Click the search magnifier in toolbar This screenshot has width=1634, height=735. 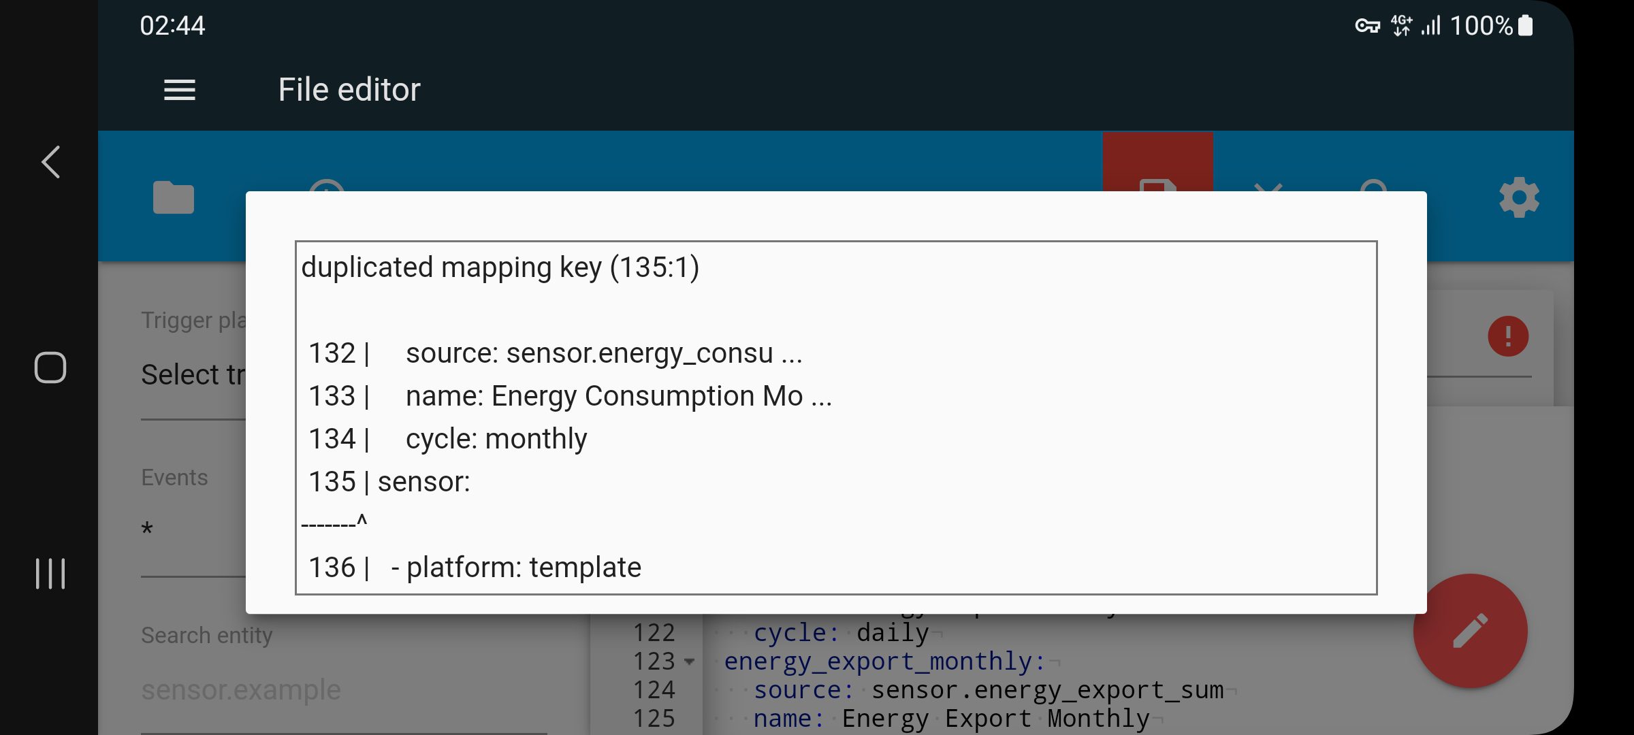click(1374, 185)
